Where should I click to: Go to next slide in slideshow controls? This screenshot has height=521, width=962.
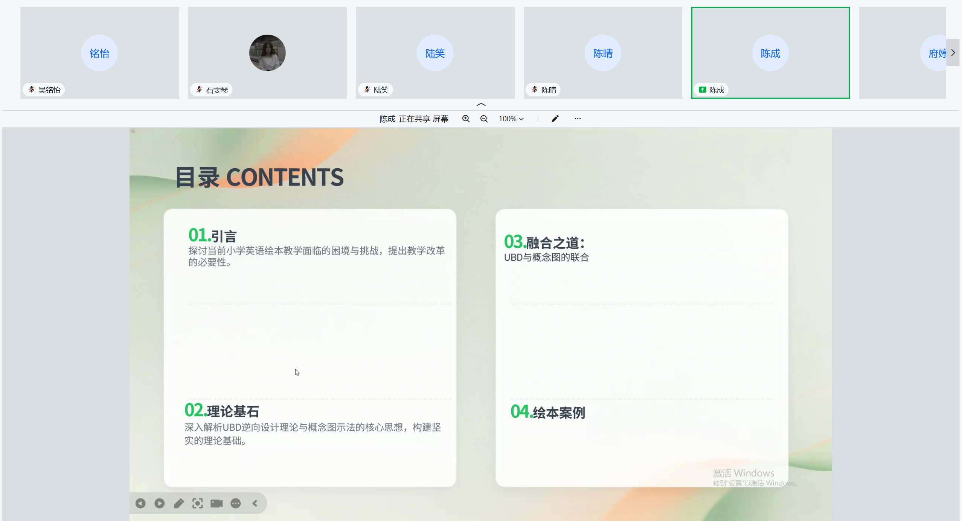pyautogui.click(x=159, y=503)
